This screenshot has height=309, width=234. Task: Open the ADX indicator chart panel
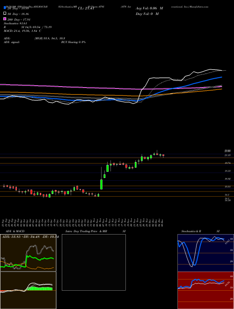tap(28, 253)
